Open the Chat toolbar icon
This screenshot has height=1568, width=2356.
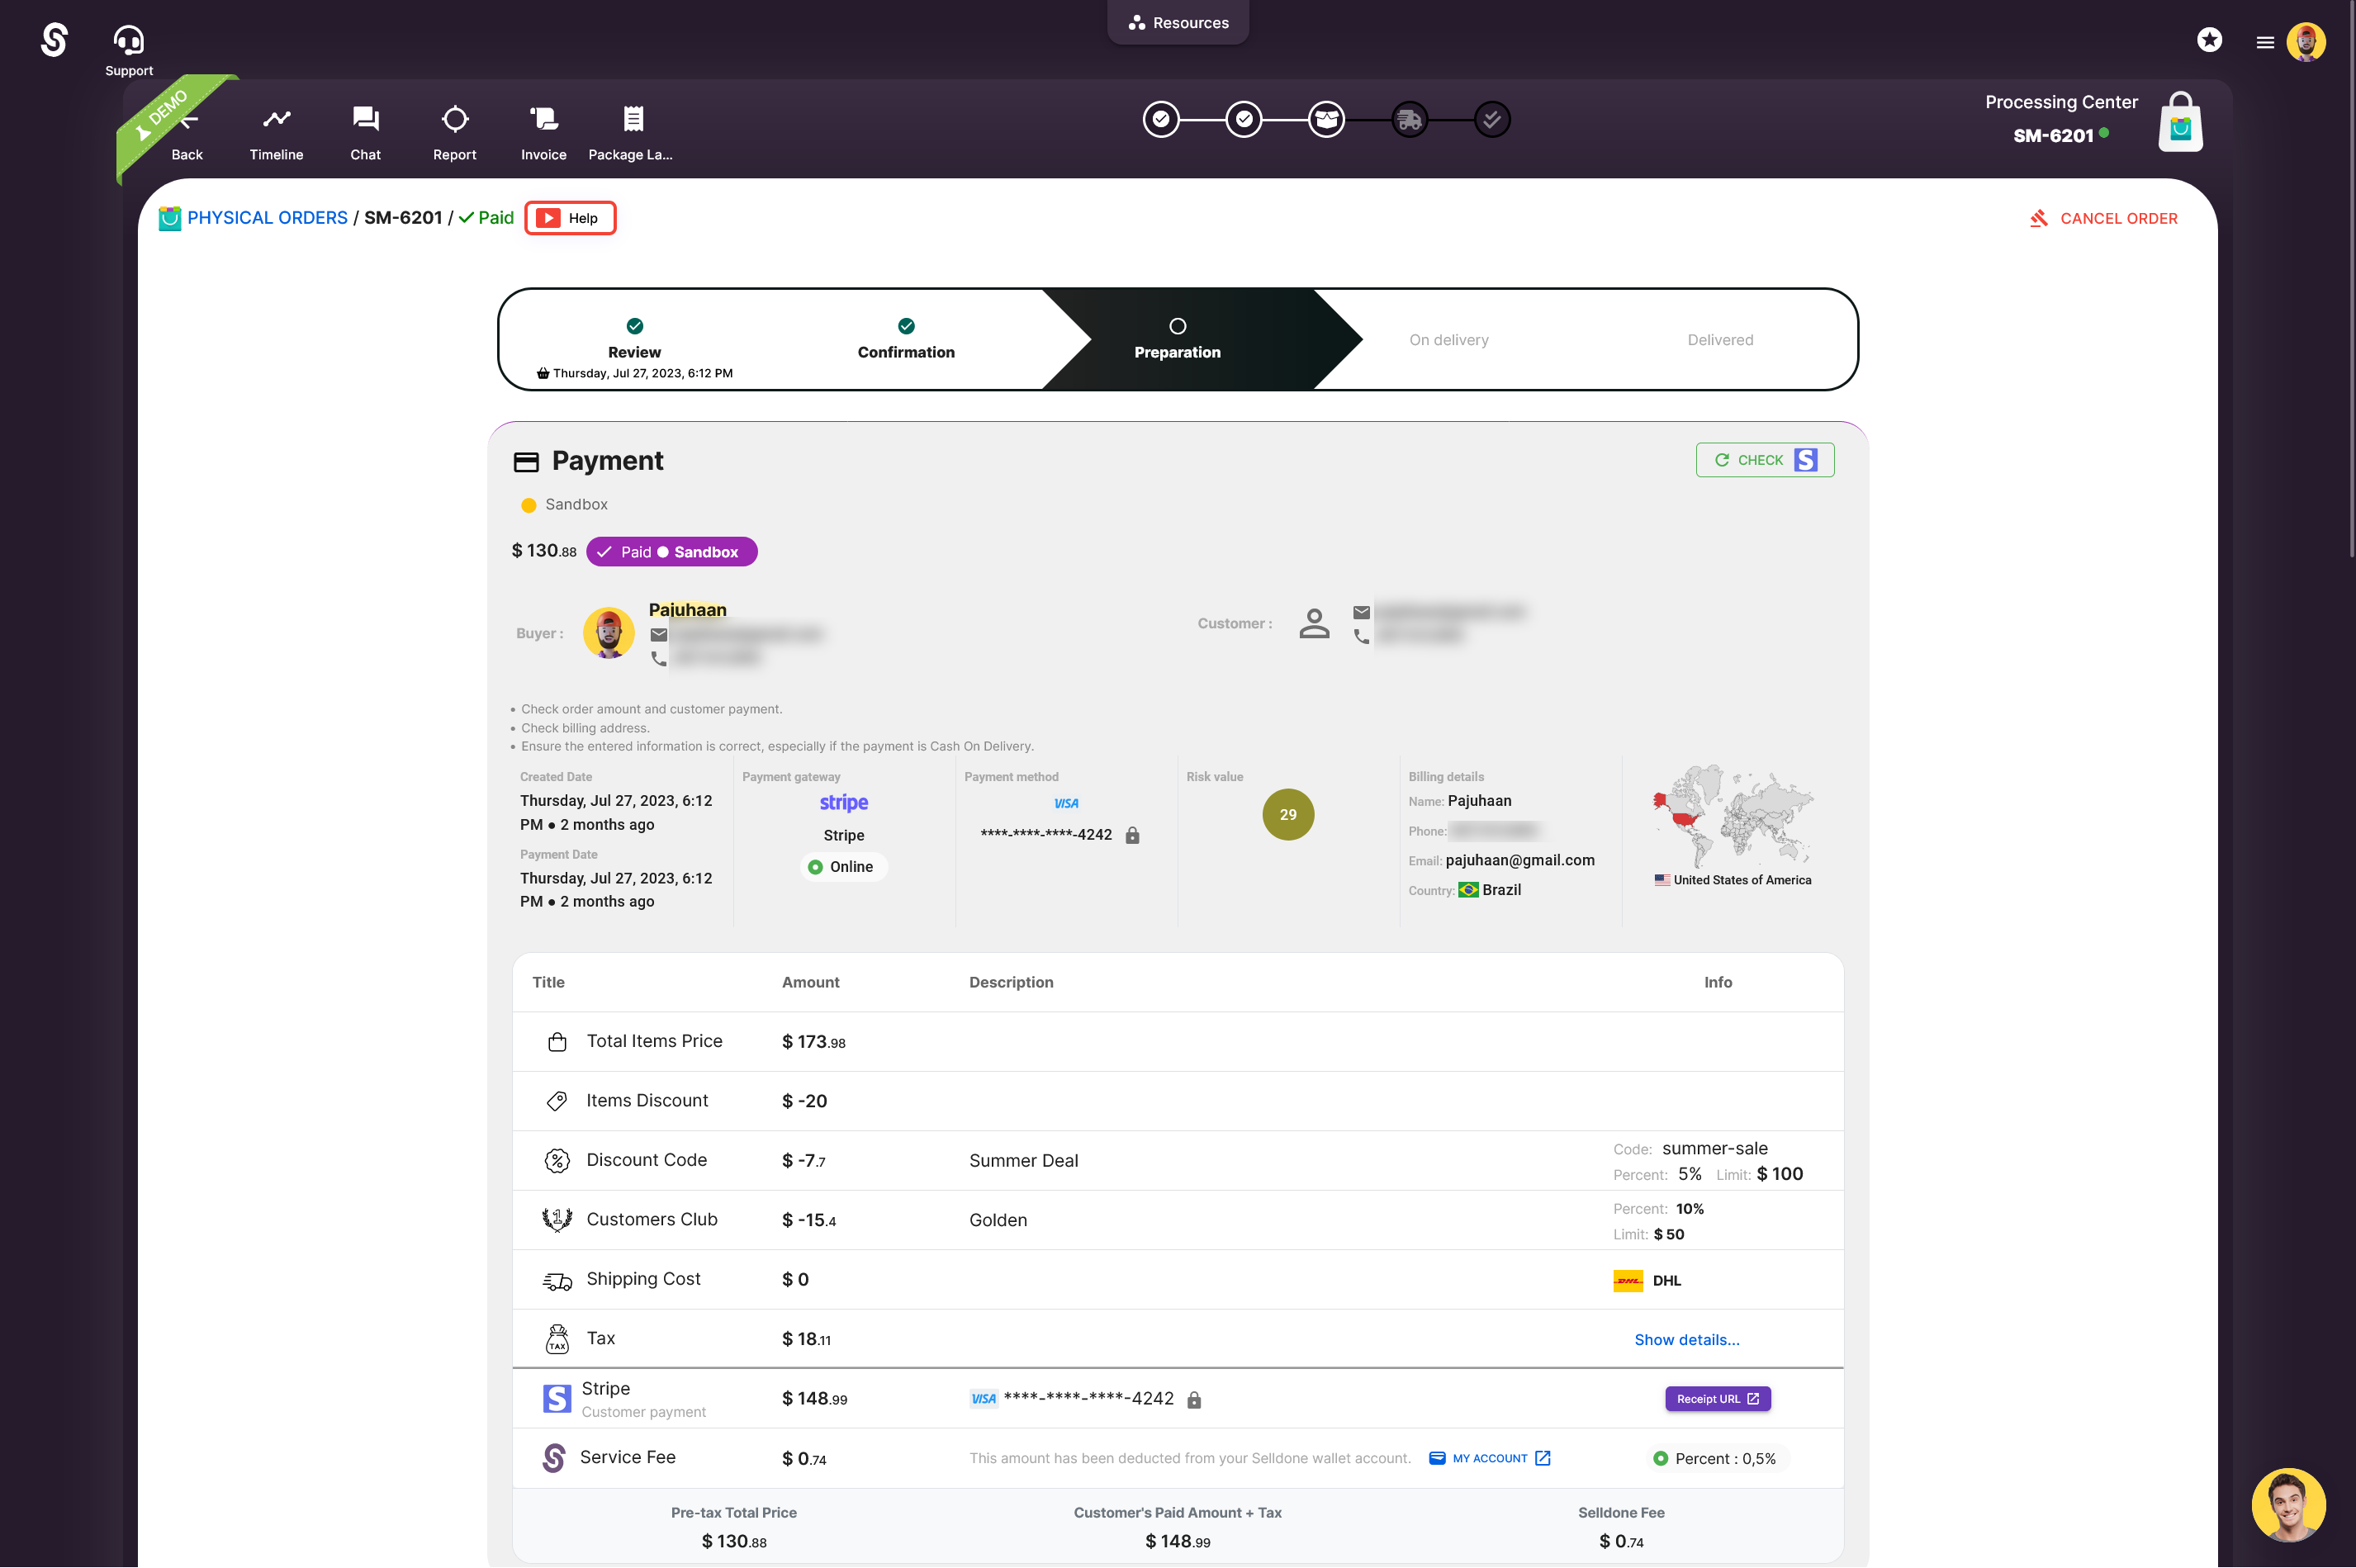pyautogui.click(x=365, y=120)
